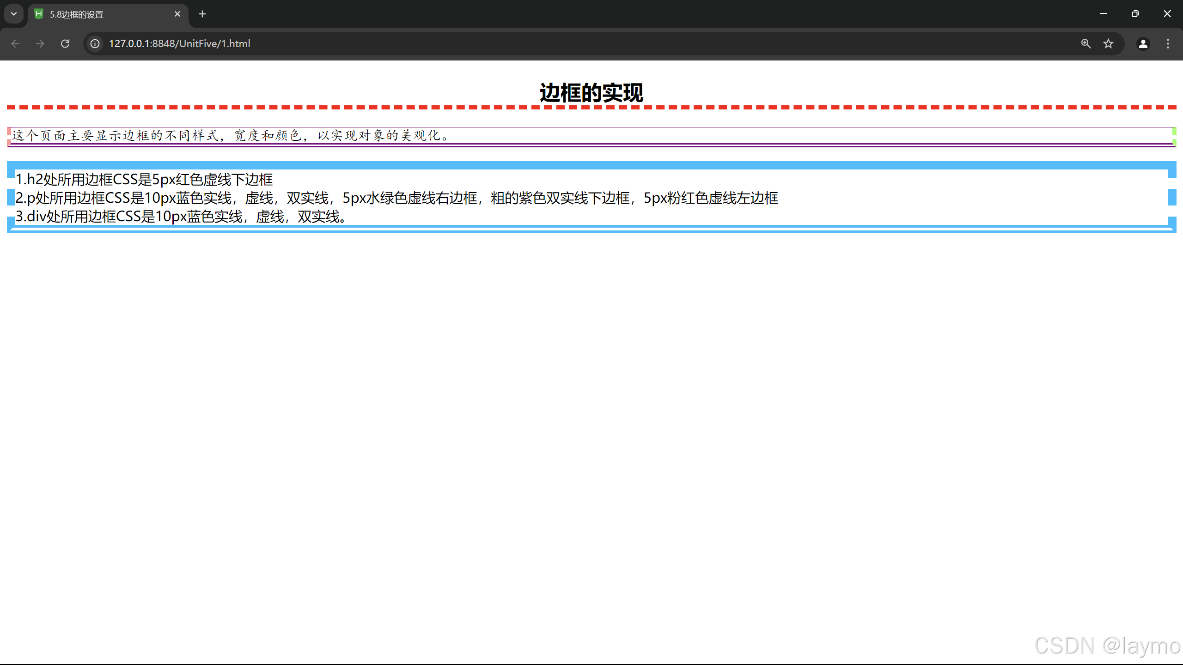Image resolution: width=1183 pixels, height=665 pixels.
Task: Click the browser forward arrow
Action: 40,43
